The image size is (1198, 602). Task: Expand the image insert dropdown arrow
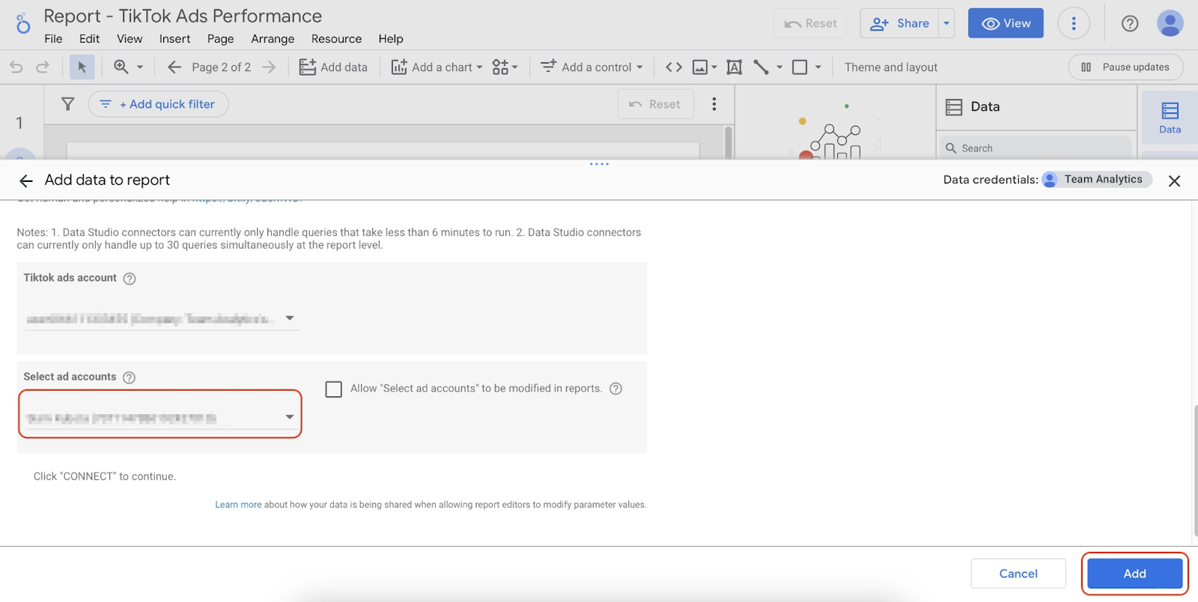tap(714, 67)
